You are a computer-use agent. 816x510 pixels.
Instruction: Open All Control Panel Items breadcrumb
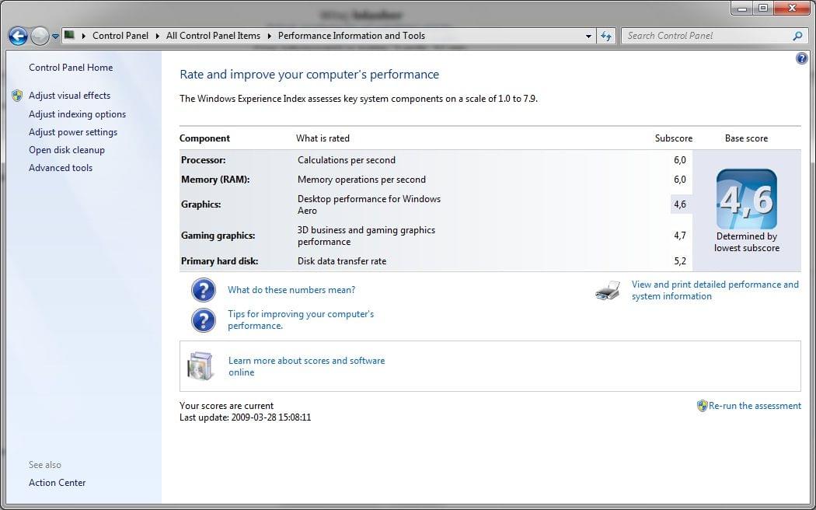pyautogui.click(x=214, y=36)
